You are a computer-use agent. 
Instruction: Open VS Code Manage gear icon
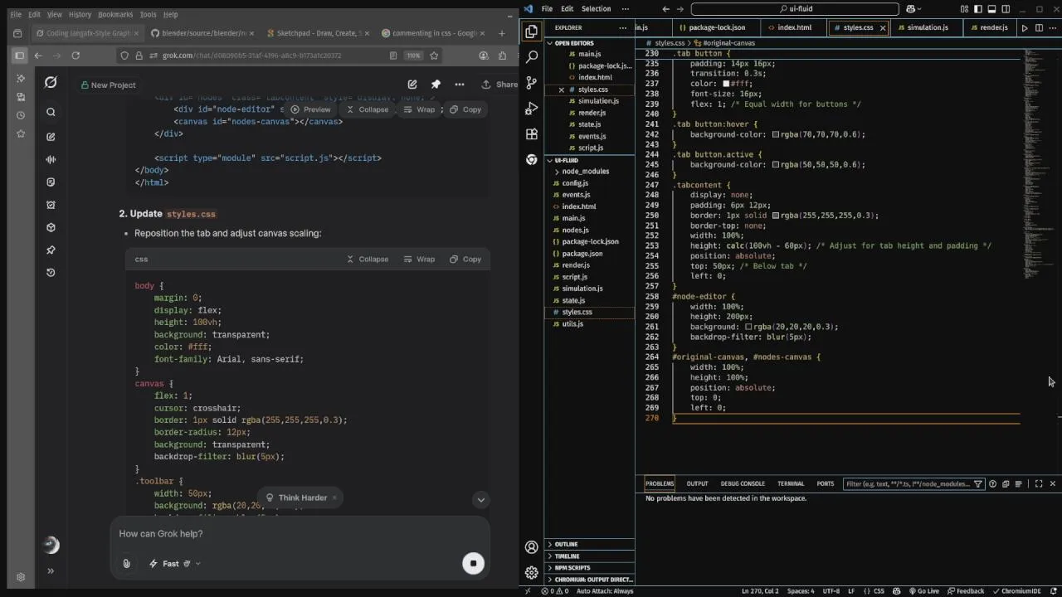(x=532, y=572)
